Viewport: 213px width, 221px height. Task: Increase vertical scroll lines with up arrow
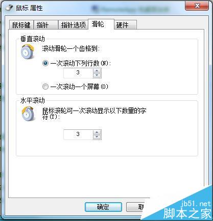(x=97, y=71)
